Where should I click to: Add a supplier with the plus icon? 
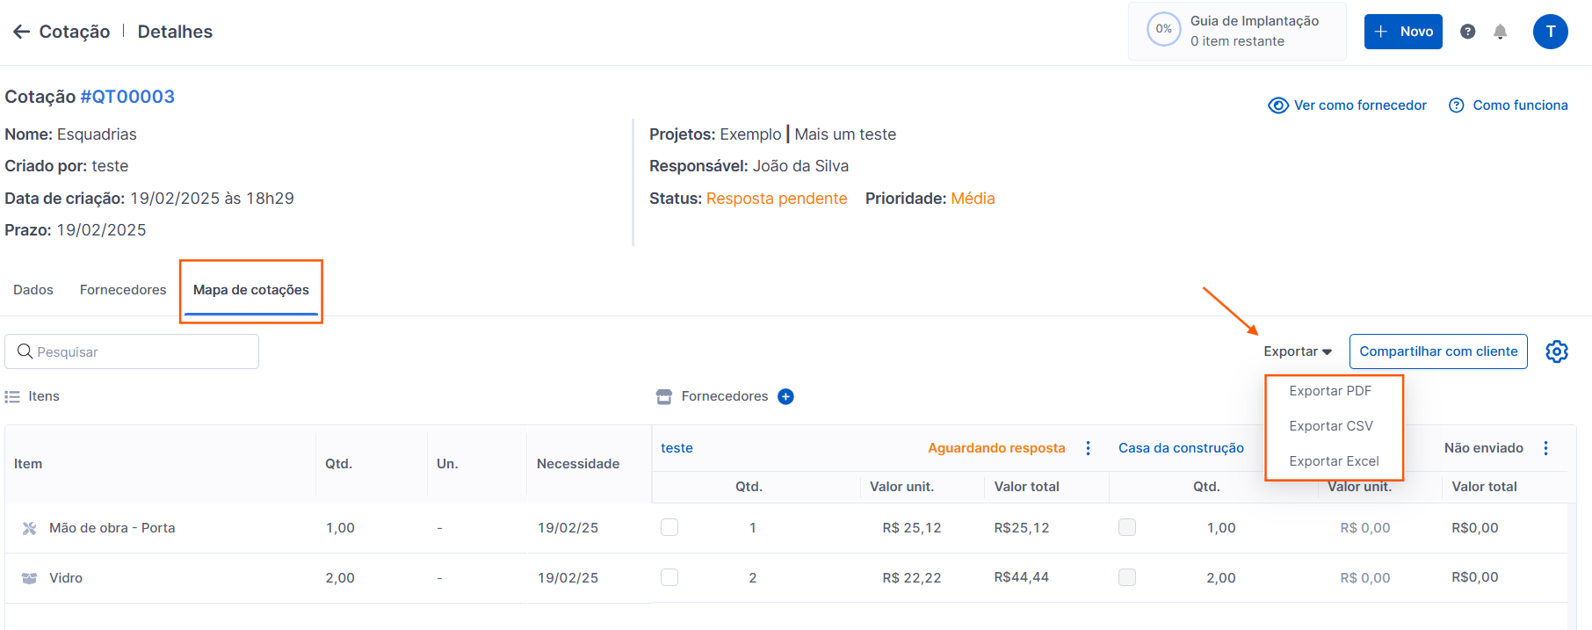785,396
